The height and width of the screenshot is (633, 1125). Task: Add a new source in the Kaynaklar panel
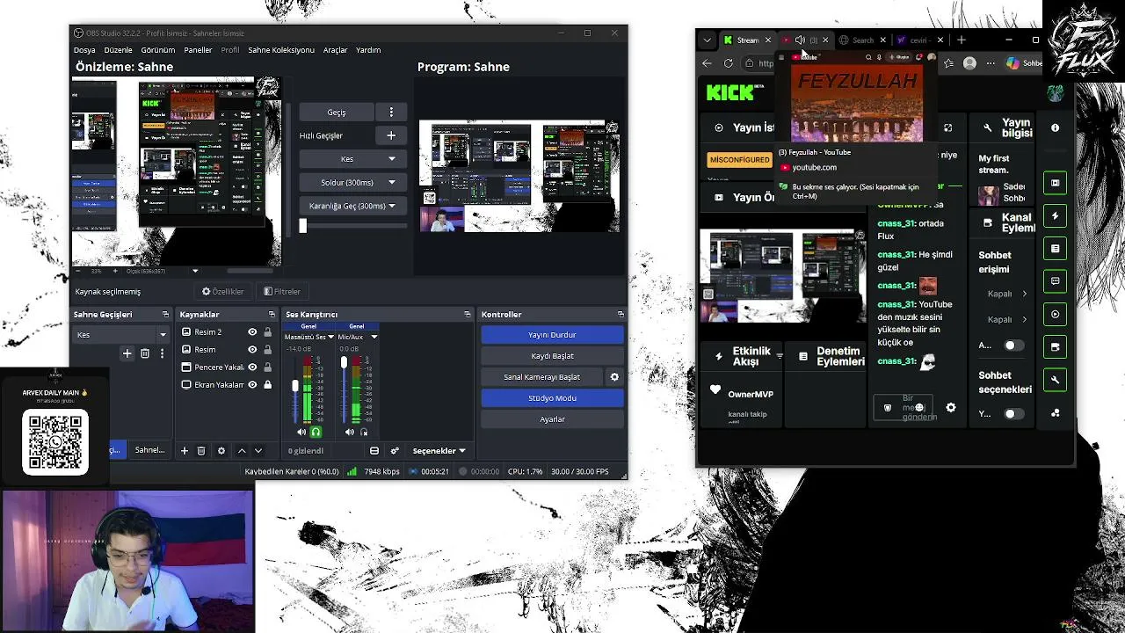(x=184, y=451)
